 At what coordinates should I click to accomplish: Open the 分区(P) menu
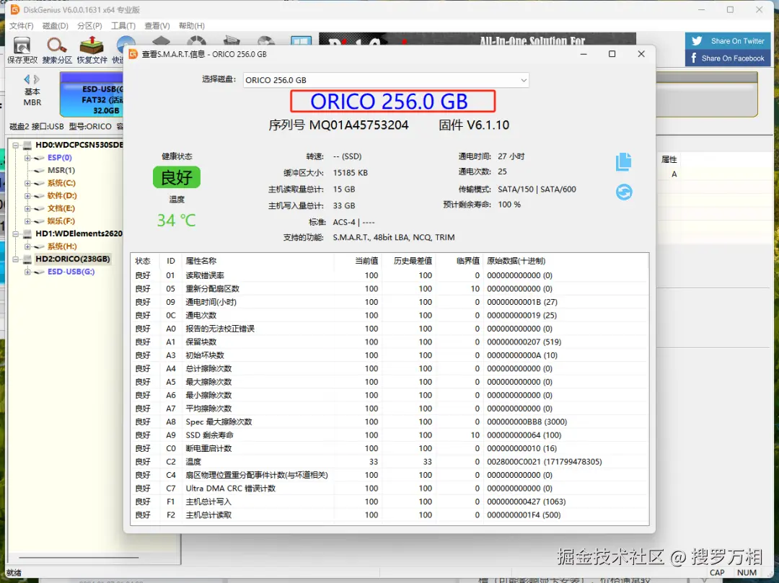(x=89, y=26)
